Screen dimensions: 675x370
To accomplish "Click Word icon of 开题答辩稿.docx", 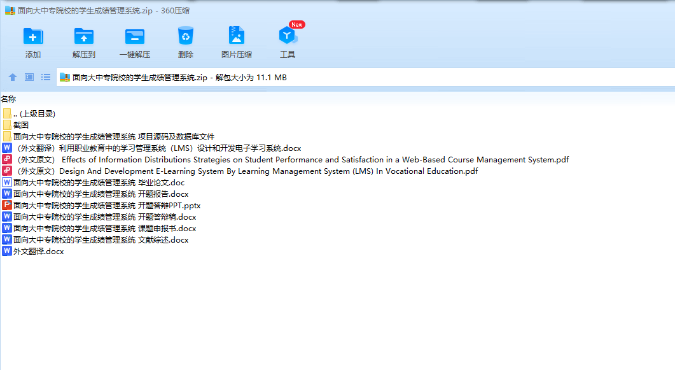I will 7,217.
